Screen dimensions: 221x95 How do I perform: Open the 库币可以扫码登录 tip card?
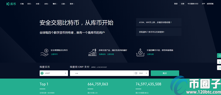point(159,32)
